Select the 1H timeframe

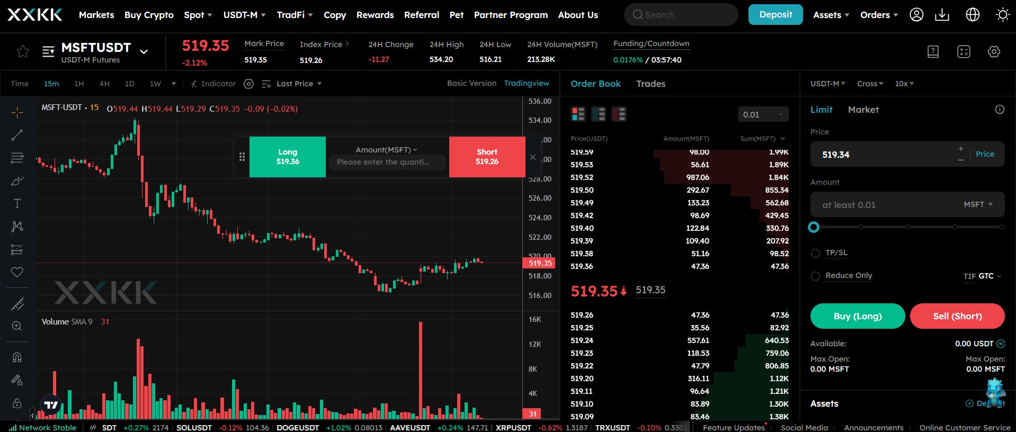tap(79, 84)
